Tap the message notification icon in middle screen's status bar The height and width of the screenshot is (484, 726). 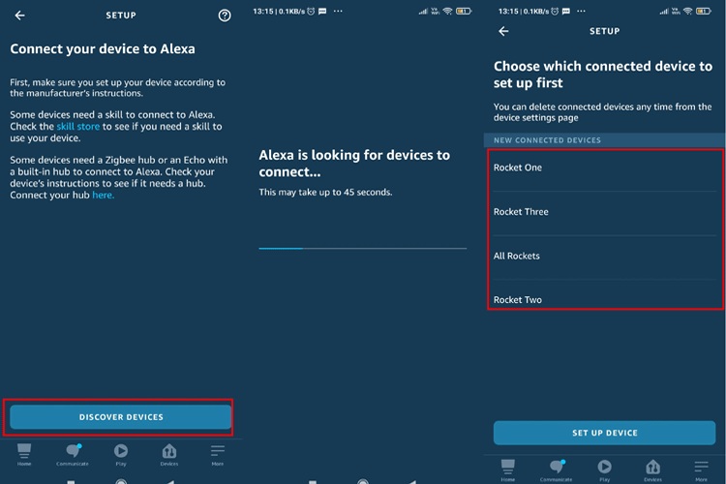click(x=322, y=11)
